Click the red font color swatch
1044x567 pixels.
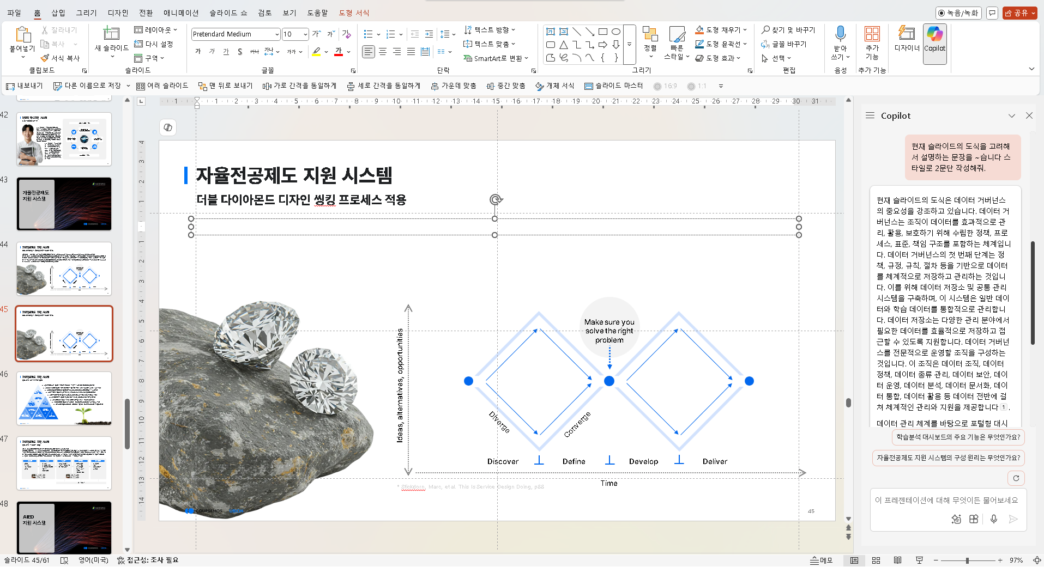point(339,52)
